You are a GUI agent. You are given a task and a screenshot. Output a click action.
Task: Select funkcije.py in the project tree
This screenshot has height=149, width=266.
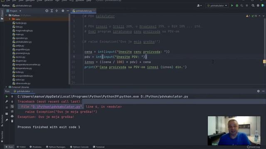tap(20, 23)
